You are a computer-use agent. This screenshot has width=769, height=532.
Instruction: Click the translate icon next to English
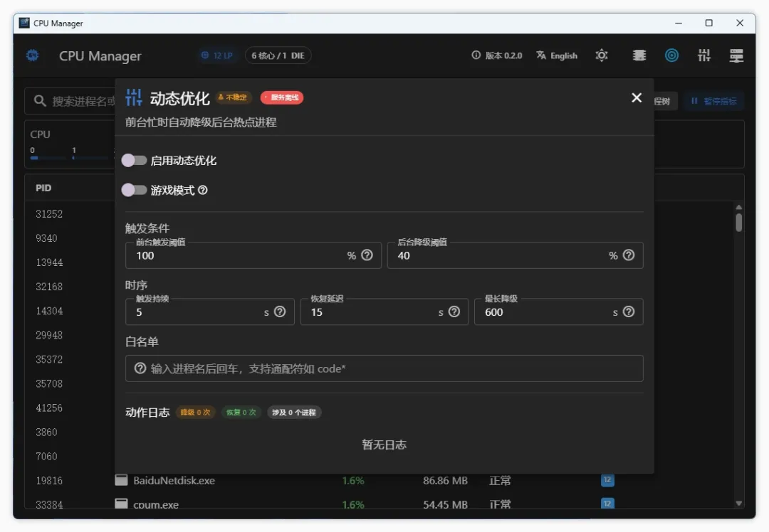point(541,55)
